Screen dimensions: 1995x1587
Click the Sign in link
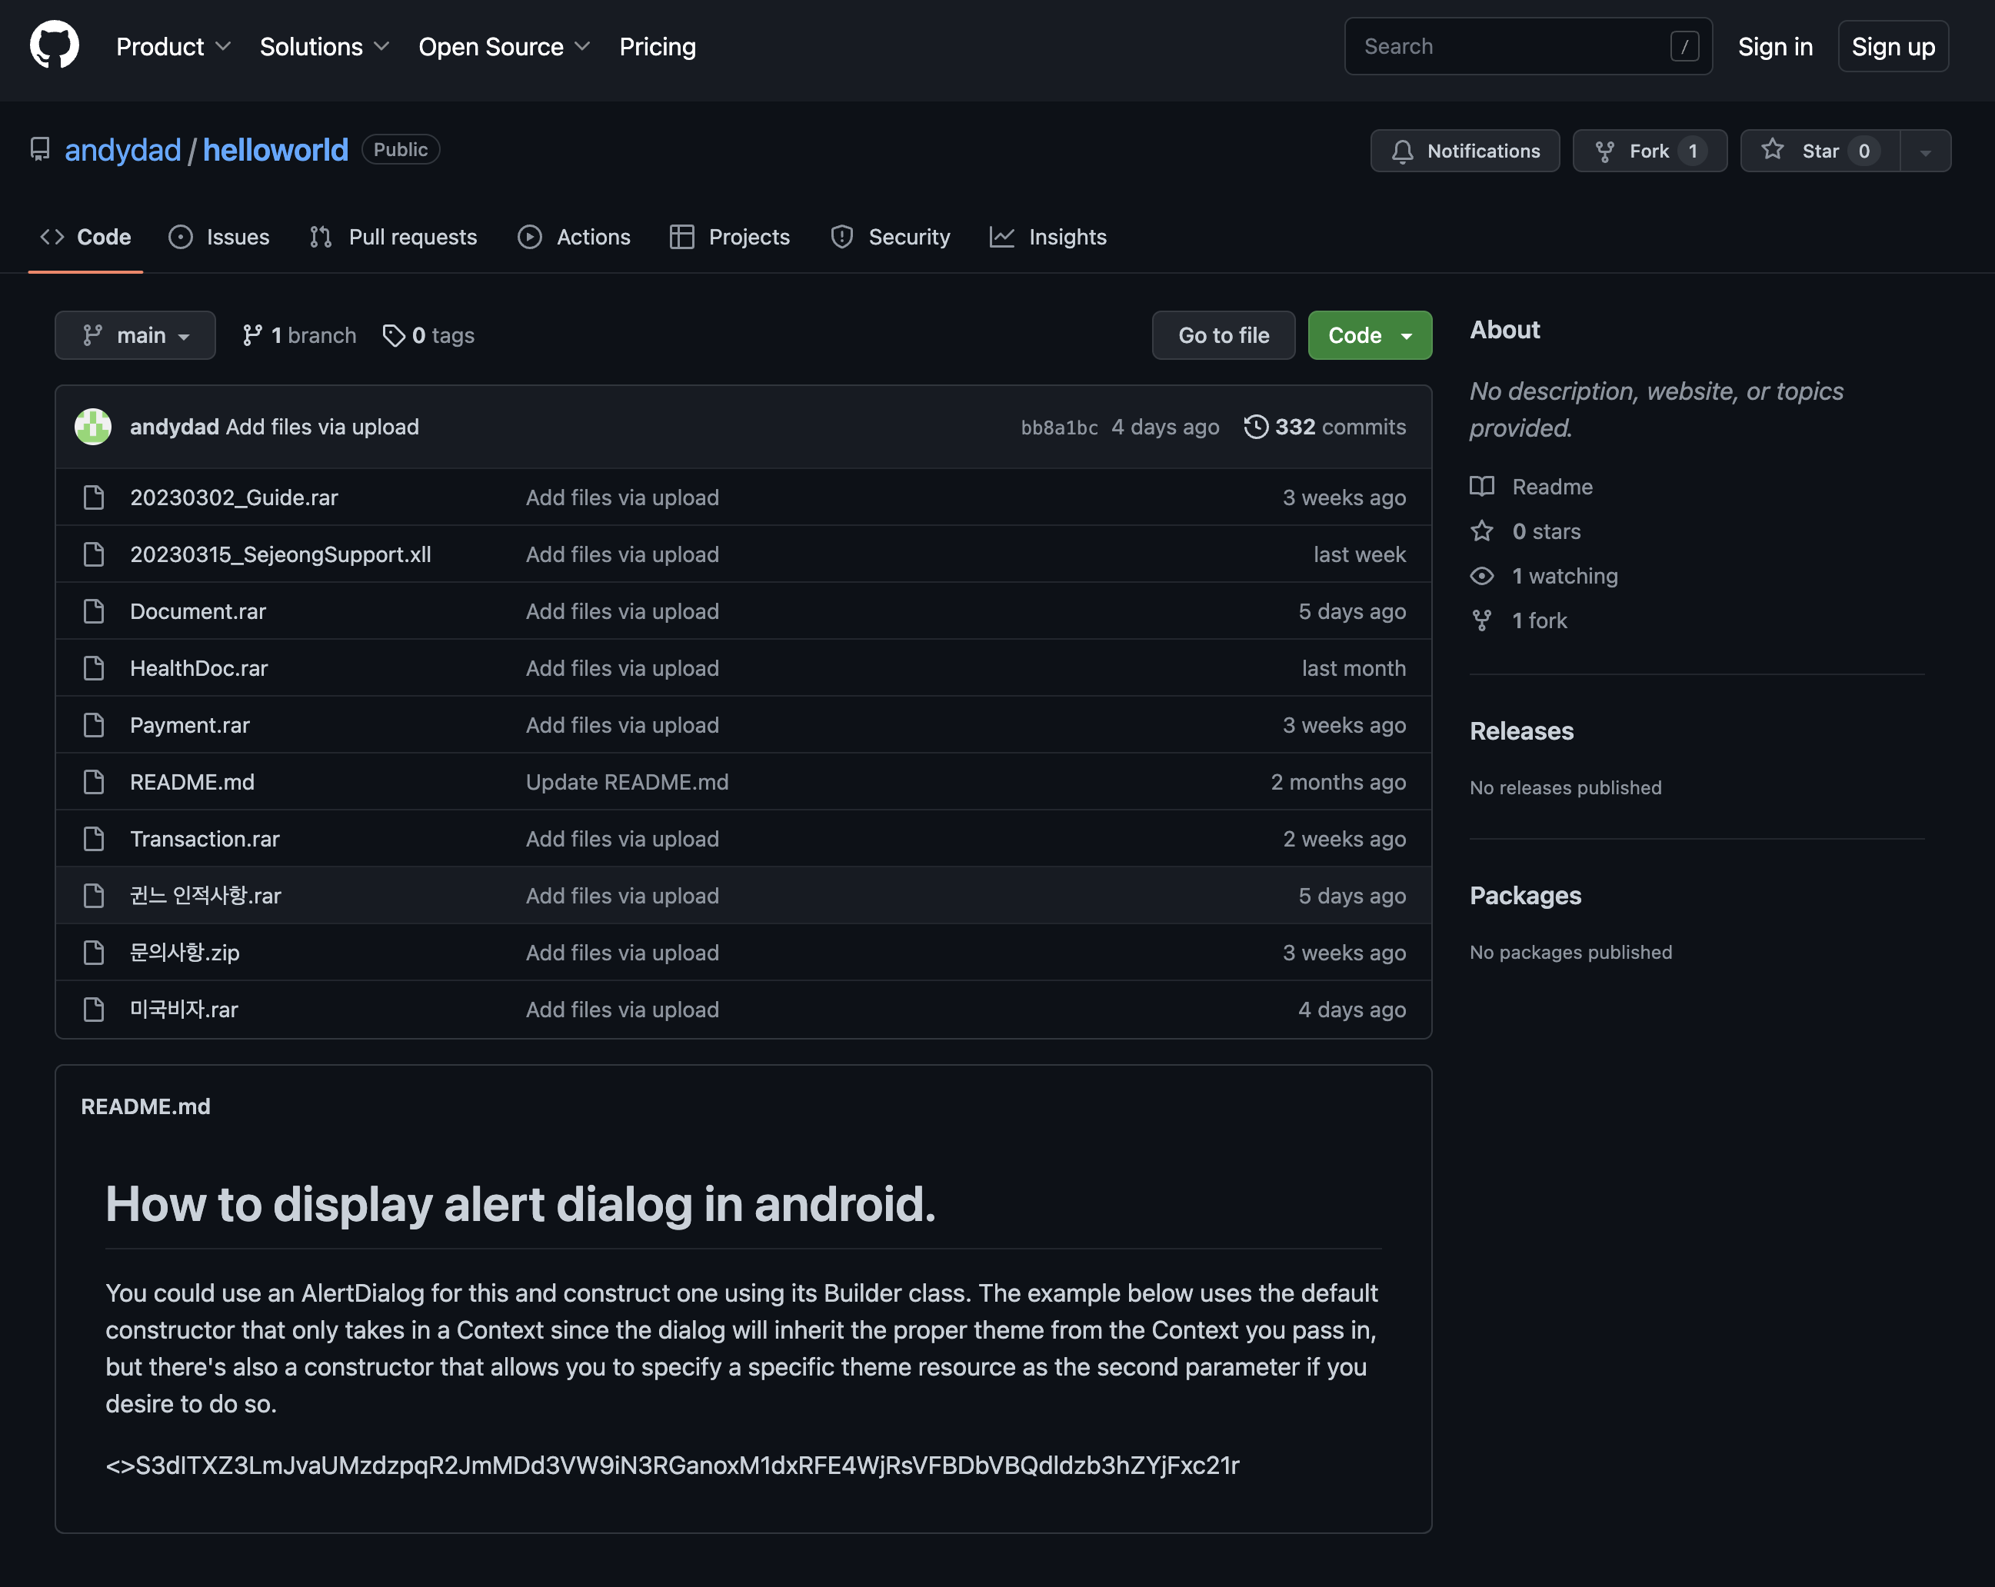[1775, 46]
